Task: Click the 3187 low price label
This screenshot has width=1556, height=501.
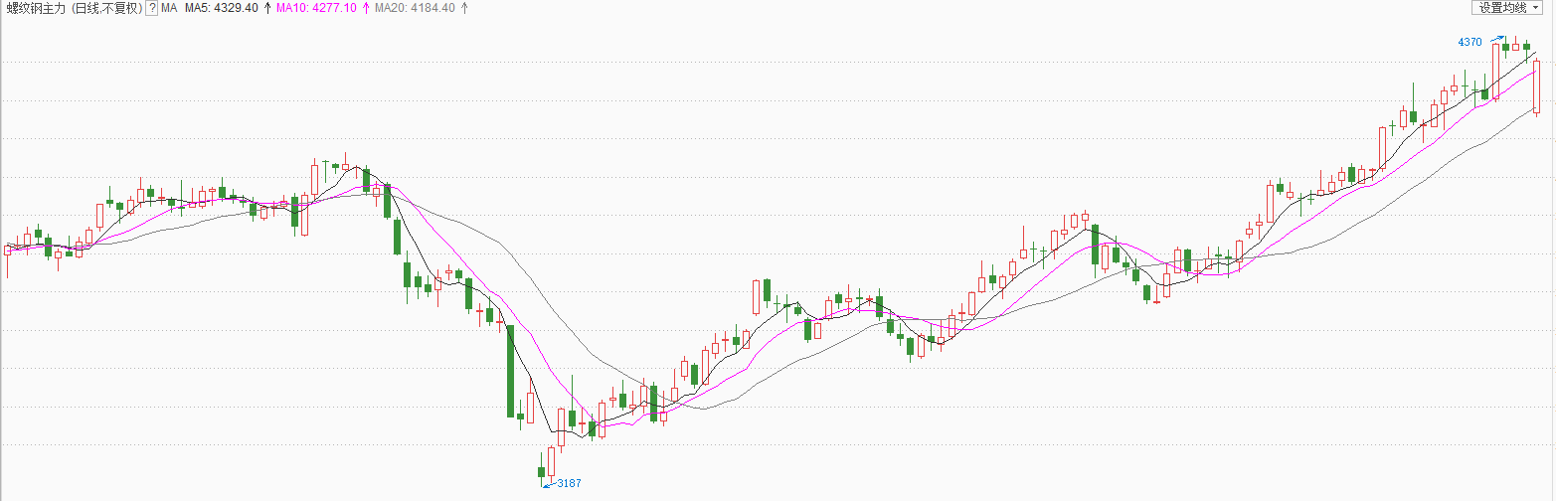Action: tap(569, 483)
